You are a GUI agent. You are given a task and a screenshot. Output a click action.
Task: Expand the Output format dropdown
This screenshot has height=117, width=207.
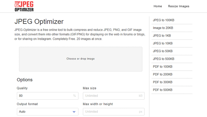click(x=48, y=112)
